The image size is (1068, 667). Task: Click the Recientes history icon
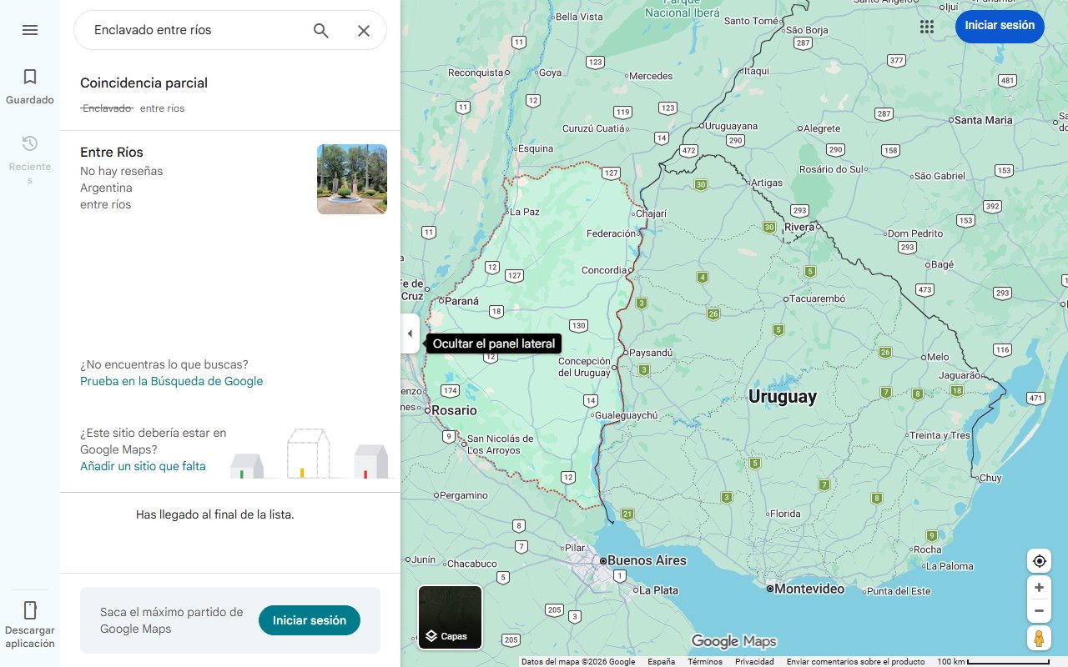click(x=30, y=143)
